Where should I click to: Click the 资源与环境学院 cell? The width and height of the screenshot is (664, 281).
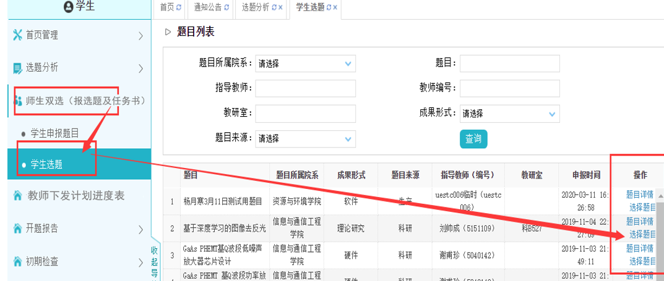click(297, 201)
